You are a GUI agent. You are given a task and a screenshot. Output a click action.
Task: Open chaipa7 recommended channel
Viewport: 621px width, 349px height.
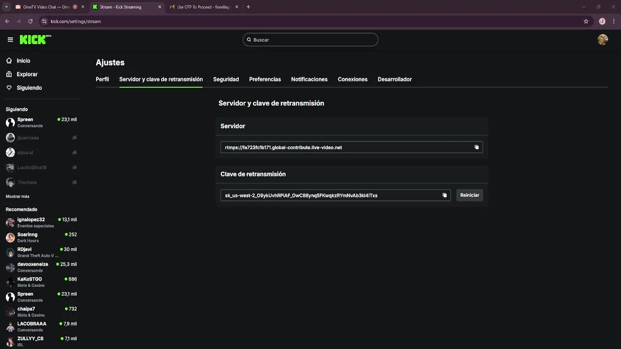[x=41, y=312]
